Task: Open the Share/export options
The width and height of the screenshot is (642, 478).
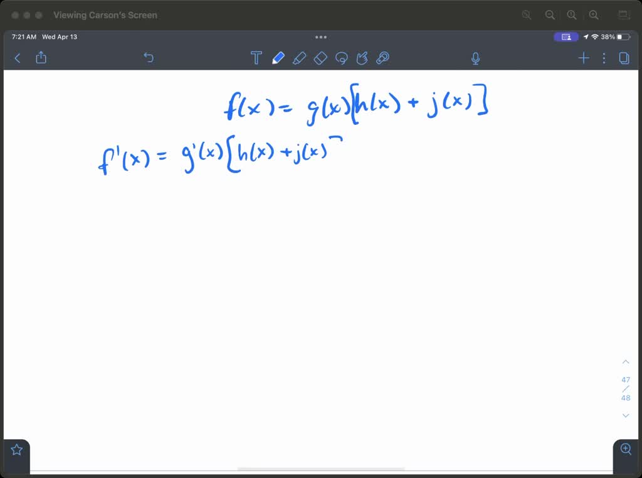Action: click(41, 58)
